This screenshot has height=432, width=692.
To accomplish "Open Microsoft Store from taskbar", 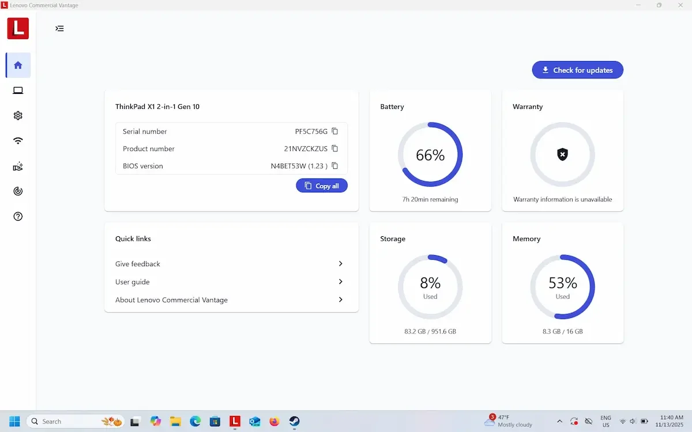I will coord(215,421).
